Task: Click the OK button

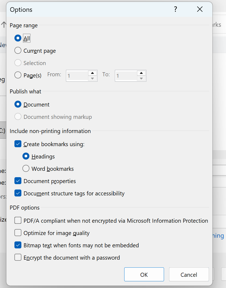Action: tap(144, 274)
